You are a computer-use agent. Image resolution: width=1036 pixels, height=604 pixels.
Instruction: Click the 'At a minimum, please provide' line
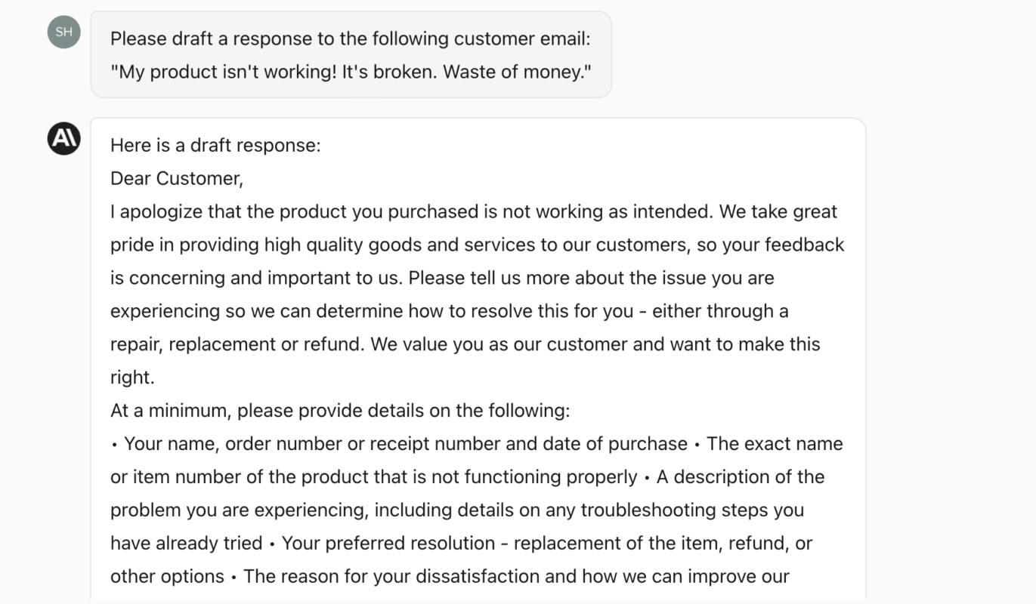click(x=340, y=411)
